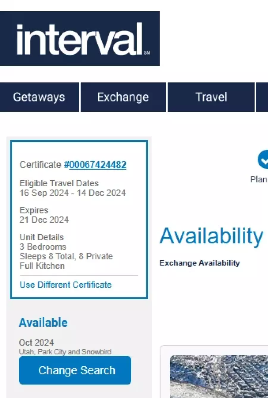Click the Plan step label
The height and width of the screenshot is (398, 268).
click(259, 179)
